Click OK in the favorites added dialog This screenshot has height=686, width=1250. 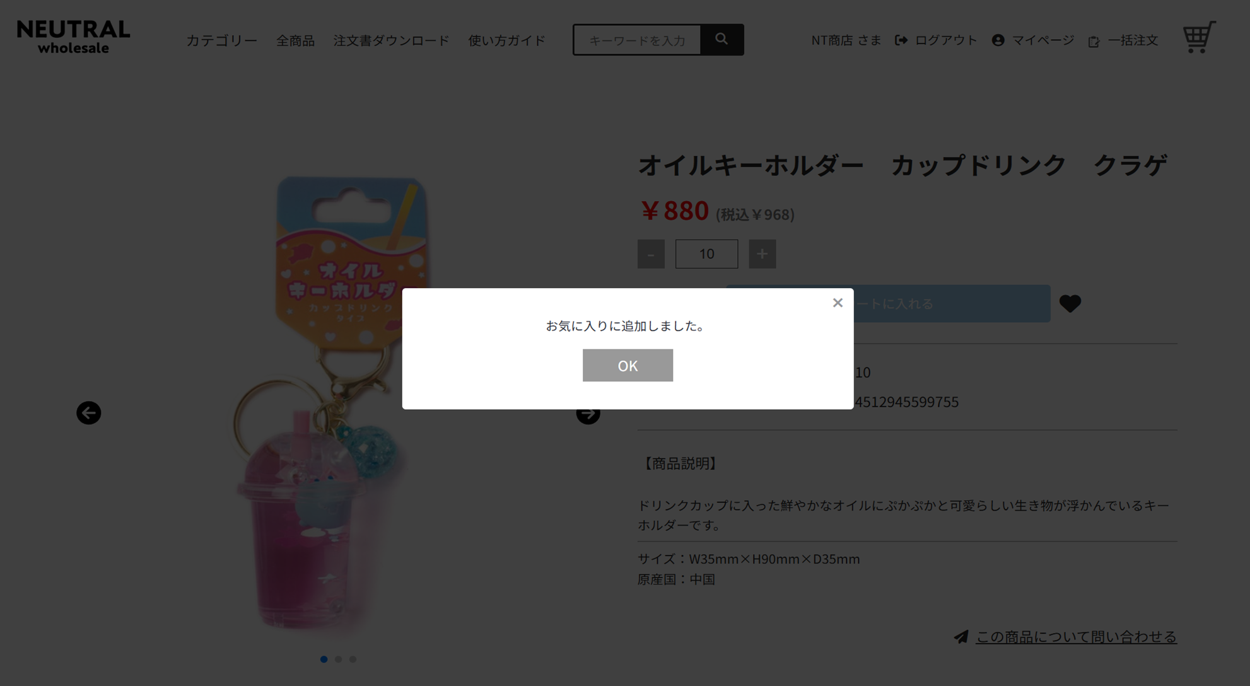coord(628,365)
